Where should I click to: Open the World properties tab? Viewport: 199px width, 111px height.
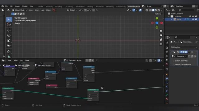167,64
